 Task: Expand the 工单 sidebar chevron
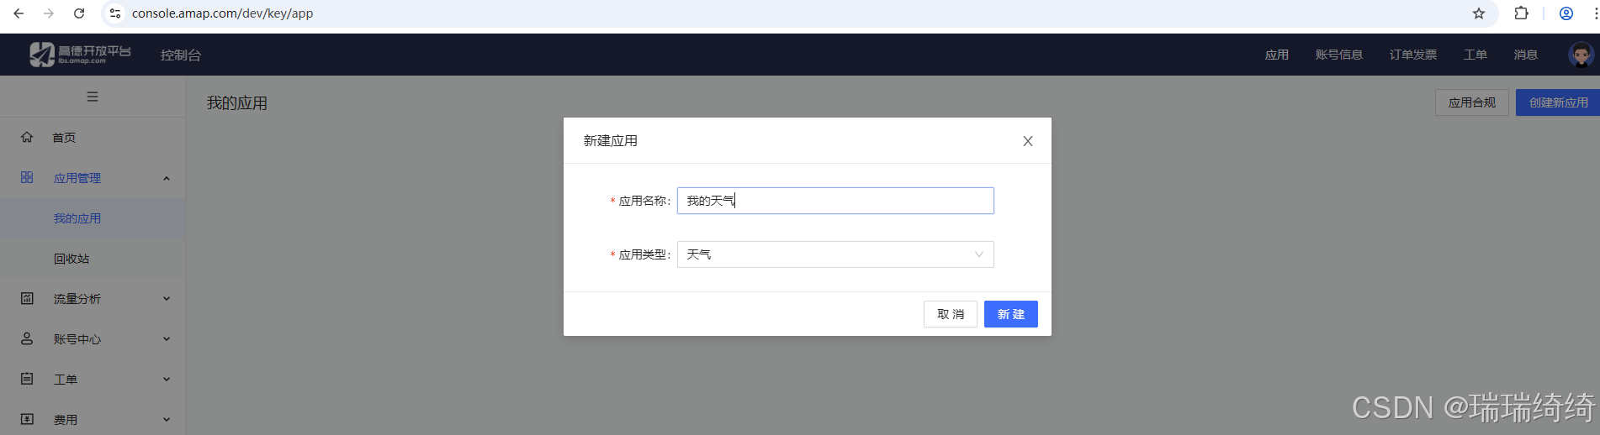click(x=167, y=380)
